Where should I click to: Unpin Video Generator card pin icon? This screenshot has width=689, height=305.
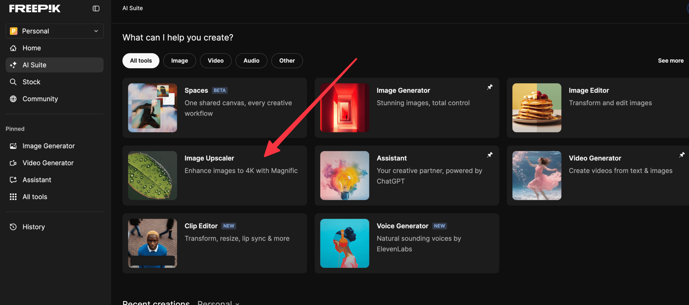tap(682, 155)
